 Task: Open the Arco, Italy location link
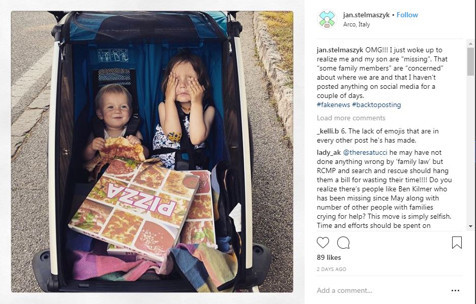click(x=356, y=24)
